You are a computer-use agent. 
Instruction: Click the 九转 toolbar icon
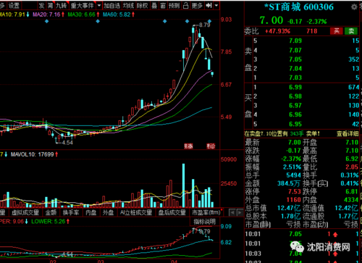tap(62, 5)
